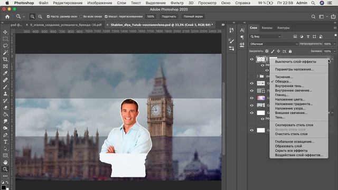Viewport: 338px width, 190px height.
Task: Open the workspace switcher dropdown
Action: click(322, 16)
